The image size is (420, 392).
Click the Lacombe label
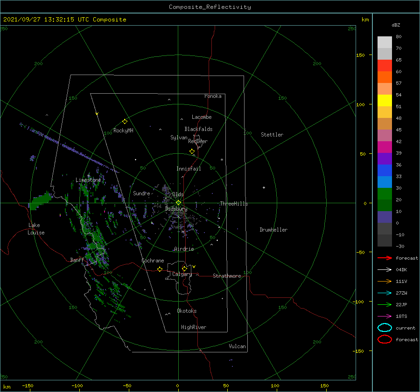(202, 117)
